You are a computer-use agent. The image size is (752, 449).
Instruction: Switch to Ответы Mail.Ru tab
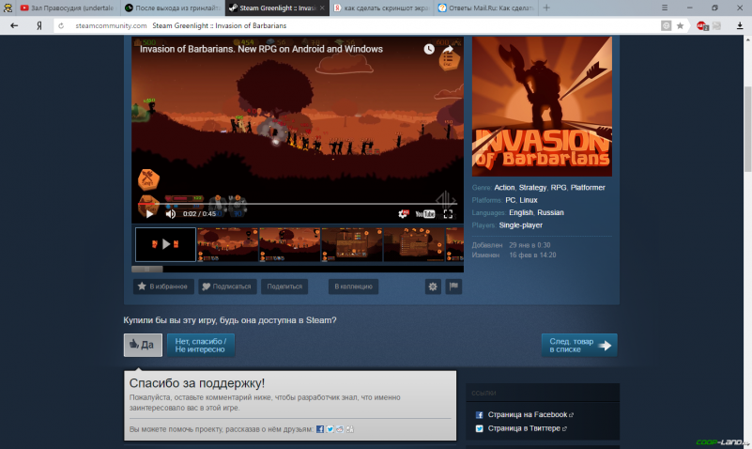485,8
